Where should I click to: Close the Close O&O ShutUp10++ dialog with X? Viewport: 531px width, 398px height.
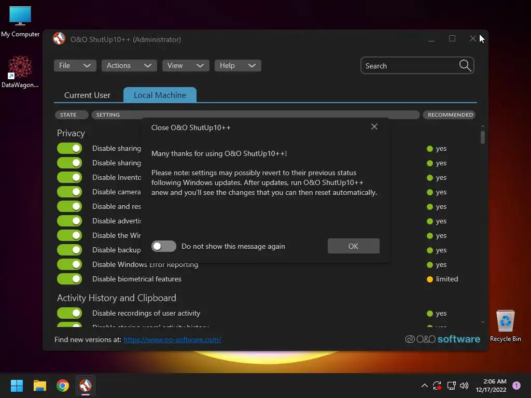(374, 126)
